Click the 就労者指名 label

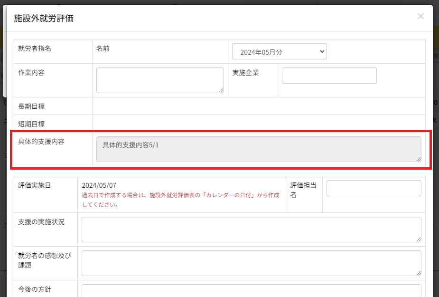34,48
